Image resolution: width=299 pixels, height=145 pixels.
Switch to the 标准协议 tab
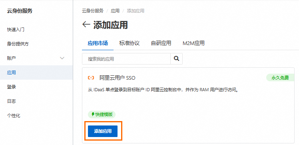coord(130,43)
